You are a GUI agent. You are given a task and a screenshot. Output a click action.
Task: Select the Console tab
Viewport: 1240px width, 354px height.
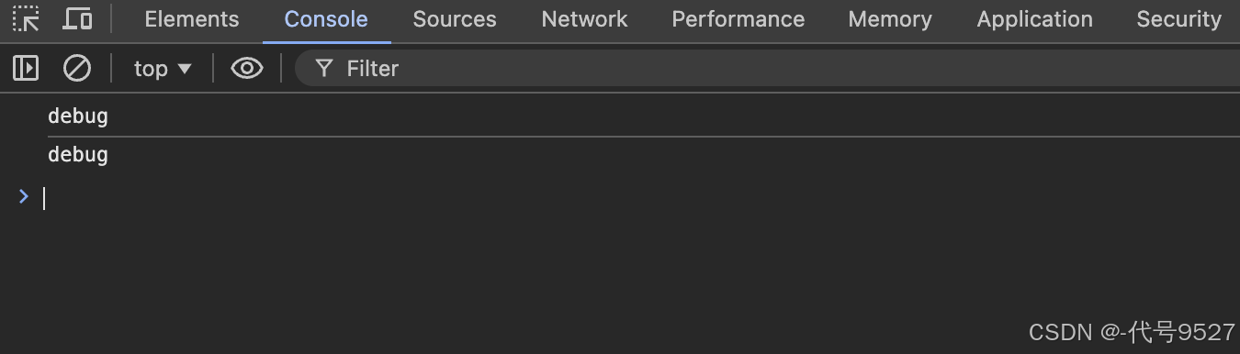tap(326, 19)
